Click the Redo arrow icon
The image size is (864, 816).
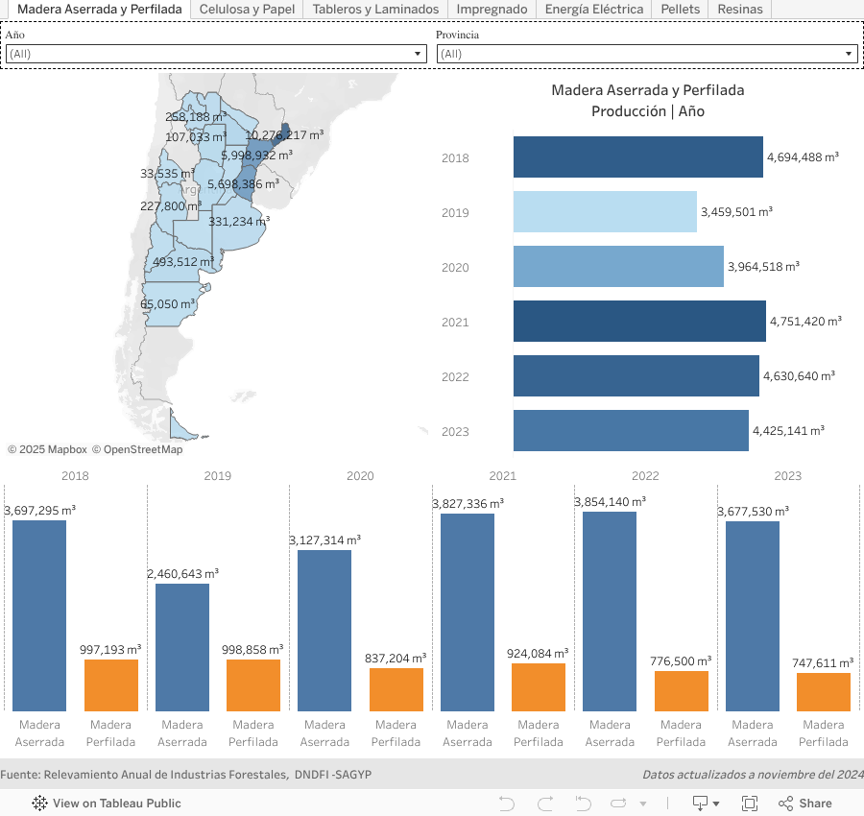(x=545, y=804)
